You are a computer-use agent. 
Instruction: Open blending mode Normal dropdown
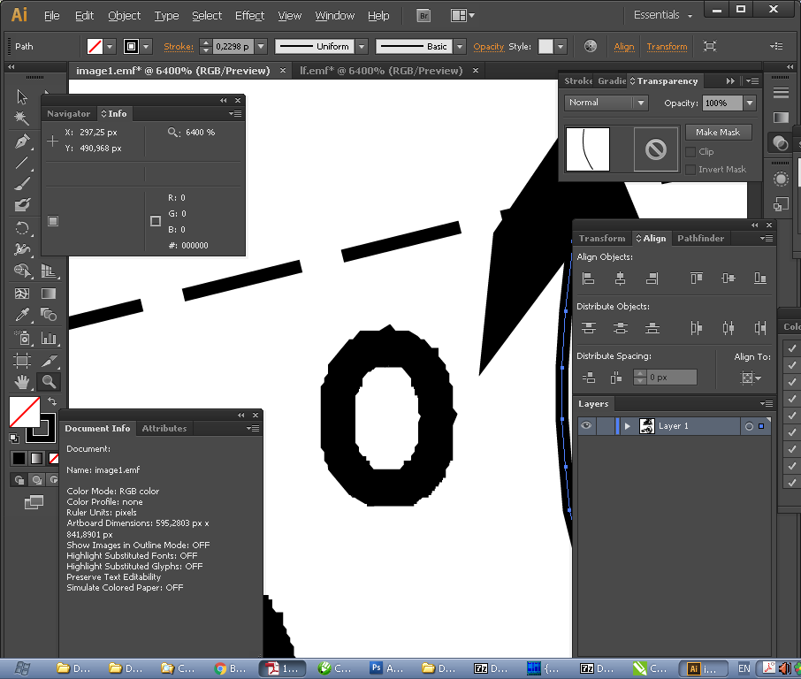(606, 103)
